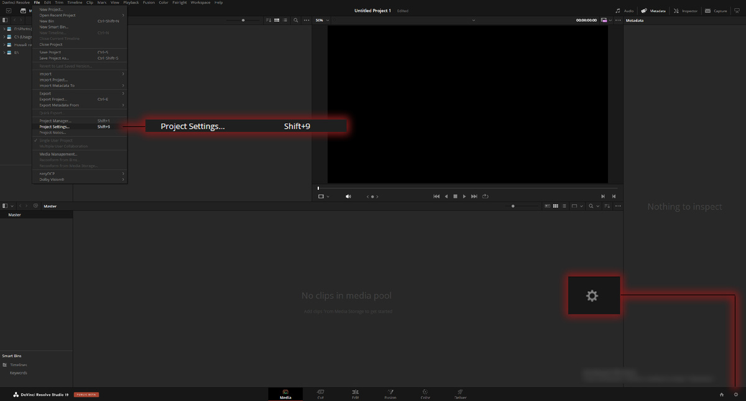
Task: Jump to first frame in viewer
Action: point(436,196)
